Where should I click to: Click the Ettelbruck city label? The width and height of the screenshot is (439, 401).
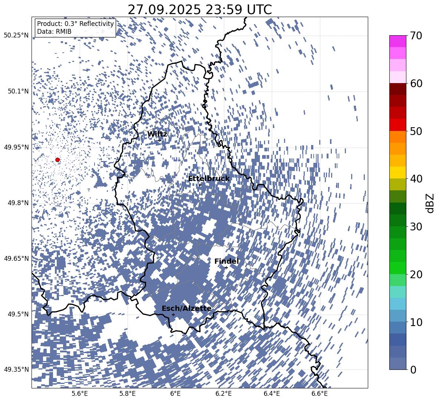tap(209, 179)
